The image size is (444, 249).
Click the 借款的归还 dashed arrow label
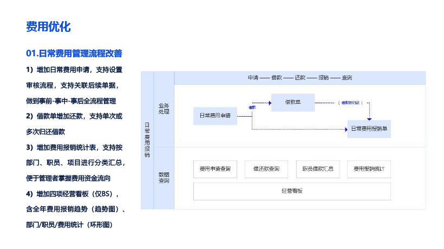350,102
